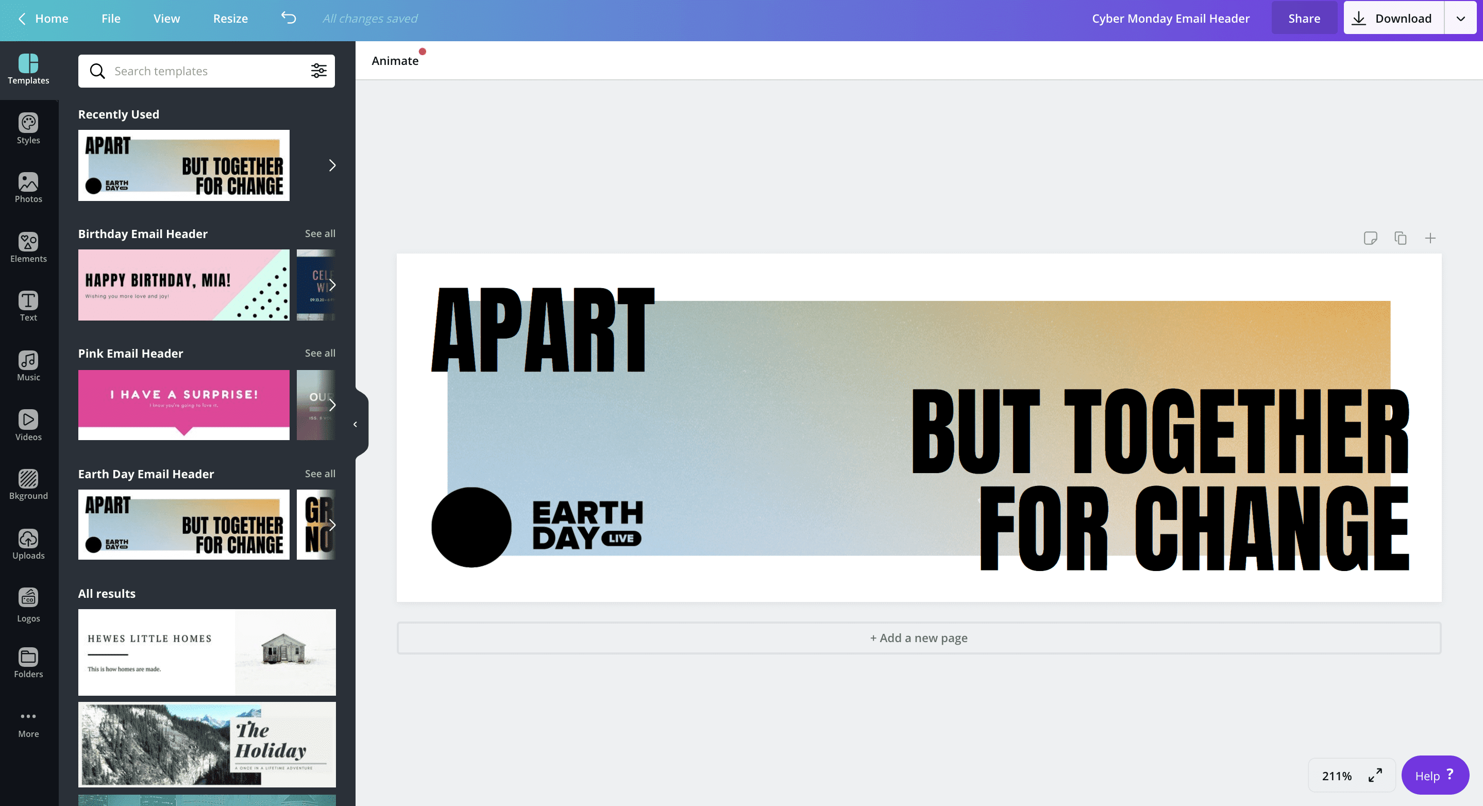Viewport: 1483px width, 806px height.
Task: Click the Hewes Little Homes template thumbnail
Action: point(206,651)
